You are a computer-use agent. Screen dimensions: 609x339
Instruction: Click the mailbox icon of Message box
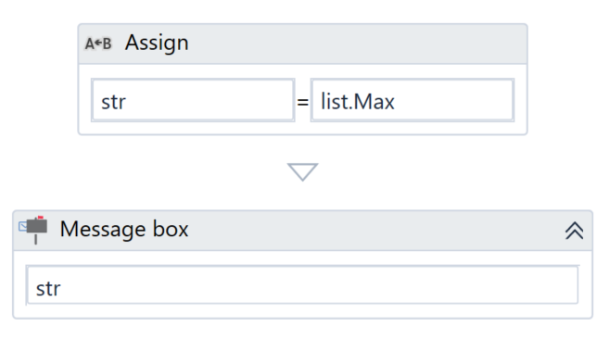[x=33, y=230]
